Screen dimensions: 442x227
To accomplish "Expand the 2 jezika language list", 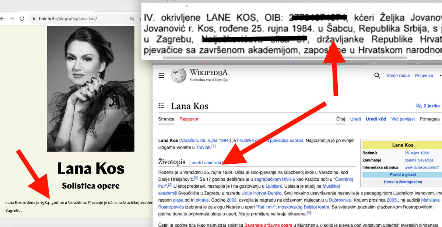I will (x=428, y=106).
